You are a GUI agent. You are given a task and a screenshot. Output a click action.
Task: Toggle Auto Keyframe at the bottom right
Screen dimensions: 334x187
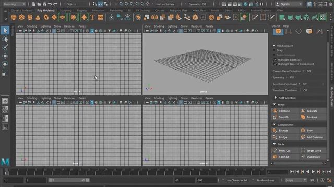323,180
